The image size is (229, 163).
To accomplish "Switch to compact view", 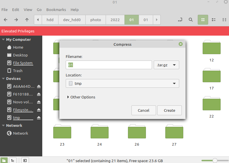I will [x=224, y=20].
